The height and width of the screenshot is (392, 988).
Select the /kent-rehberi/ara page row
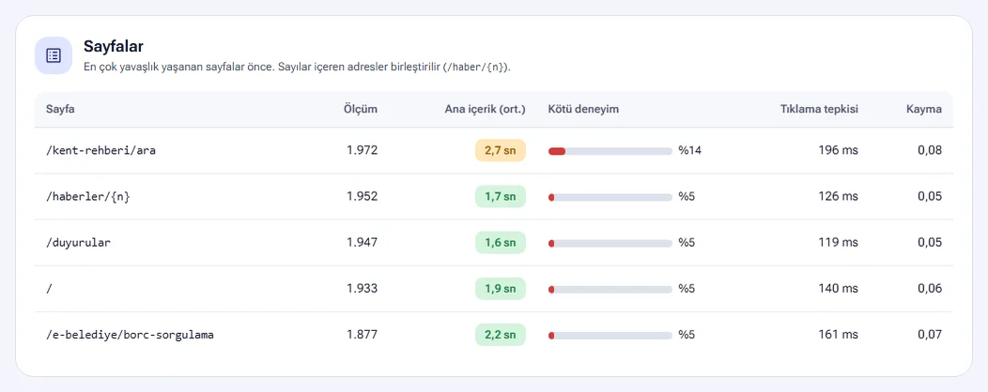pos(494,151)
